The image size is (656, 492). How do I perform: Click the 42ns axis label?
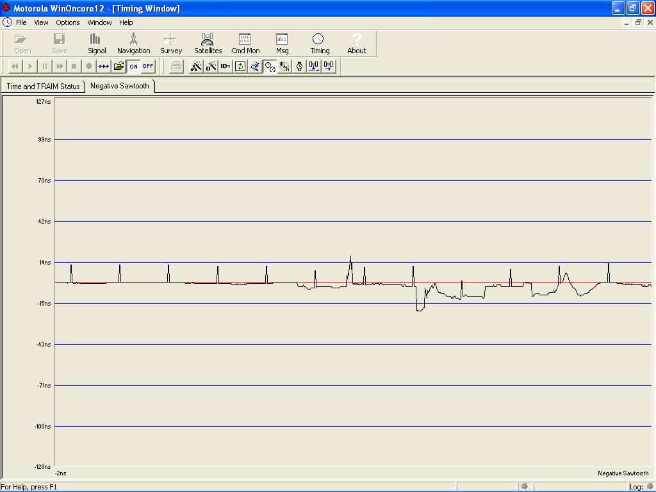pos(44,221)
